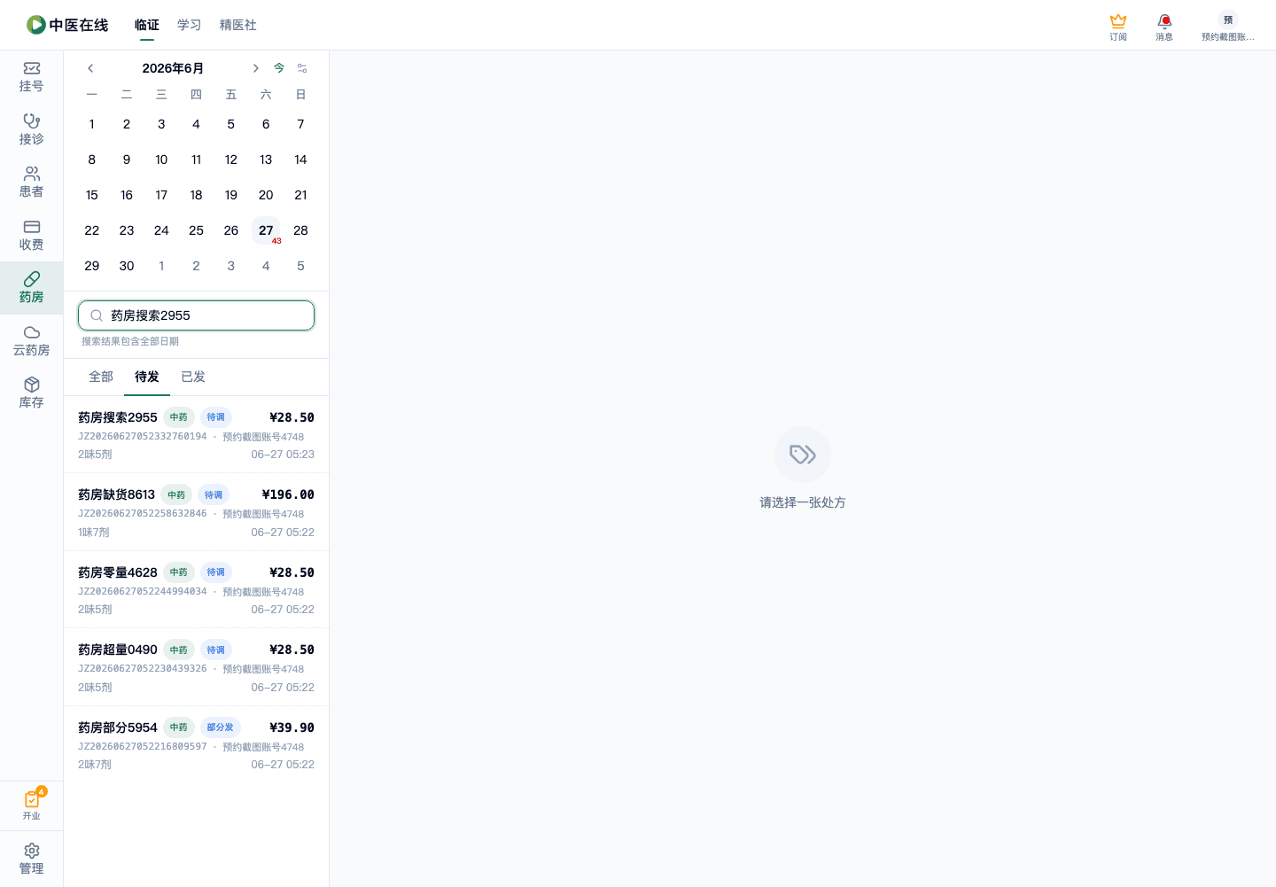Select June 24 in calendar
1276x887 pixels.
click(x=161, y=230)
